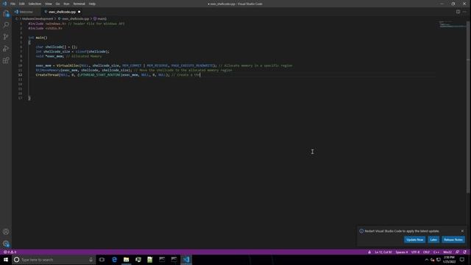The height and width of the screenshot is (265, 471).
Task: Open the Edit menu
Action: (x=22, y=4)
